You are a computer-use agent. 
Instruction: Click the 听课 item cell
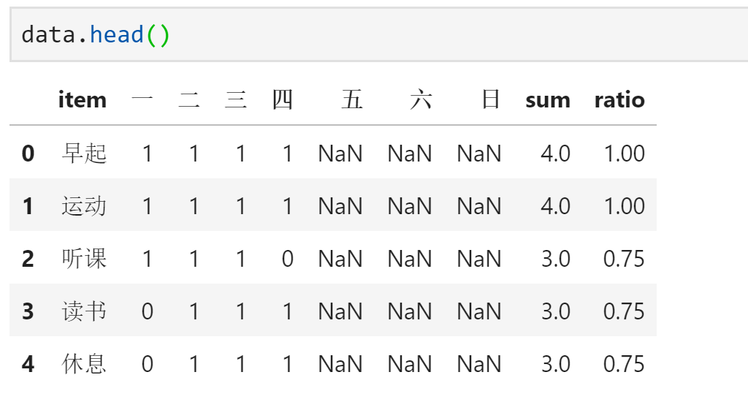point(84,259)
